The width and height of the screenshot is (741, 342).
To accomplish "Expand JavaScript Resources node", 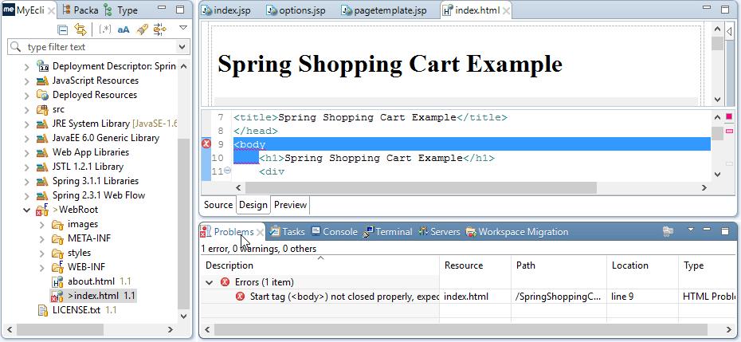I will pos(27,81).
